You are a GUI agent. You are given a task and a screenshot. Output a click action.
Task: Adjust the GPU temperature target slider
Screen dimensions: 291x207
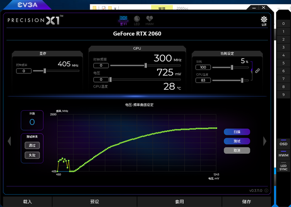tap(242, 80)
